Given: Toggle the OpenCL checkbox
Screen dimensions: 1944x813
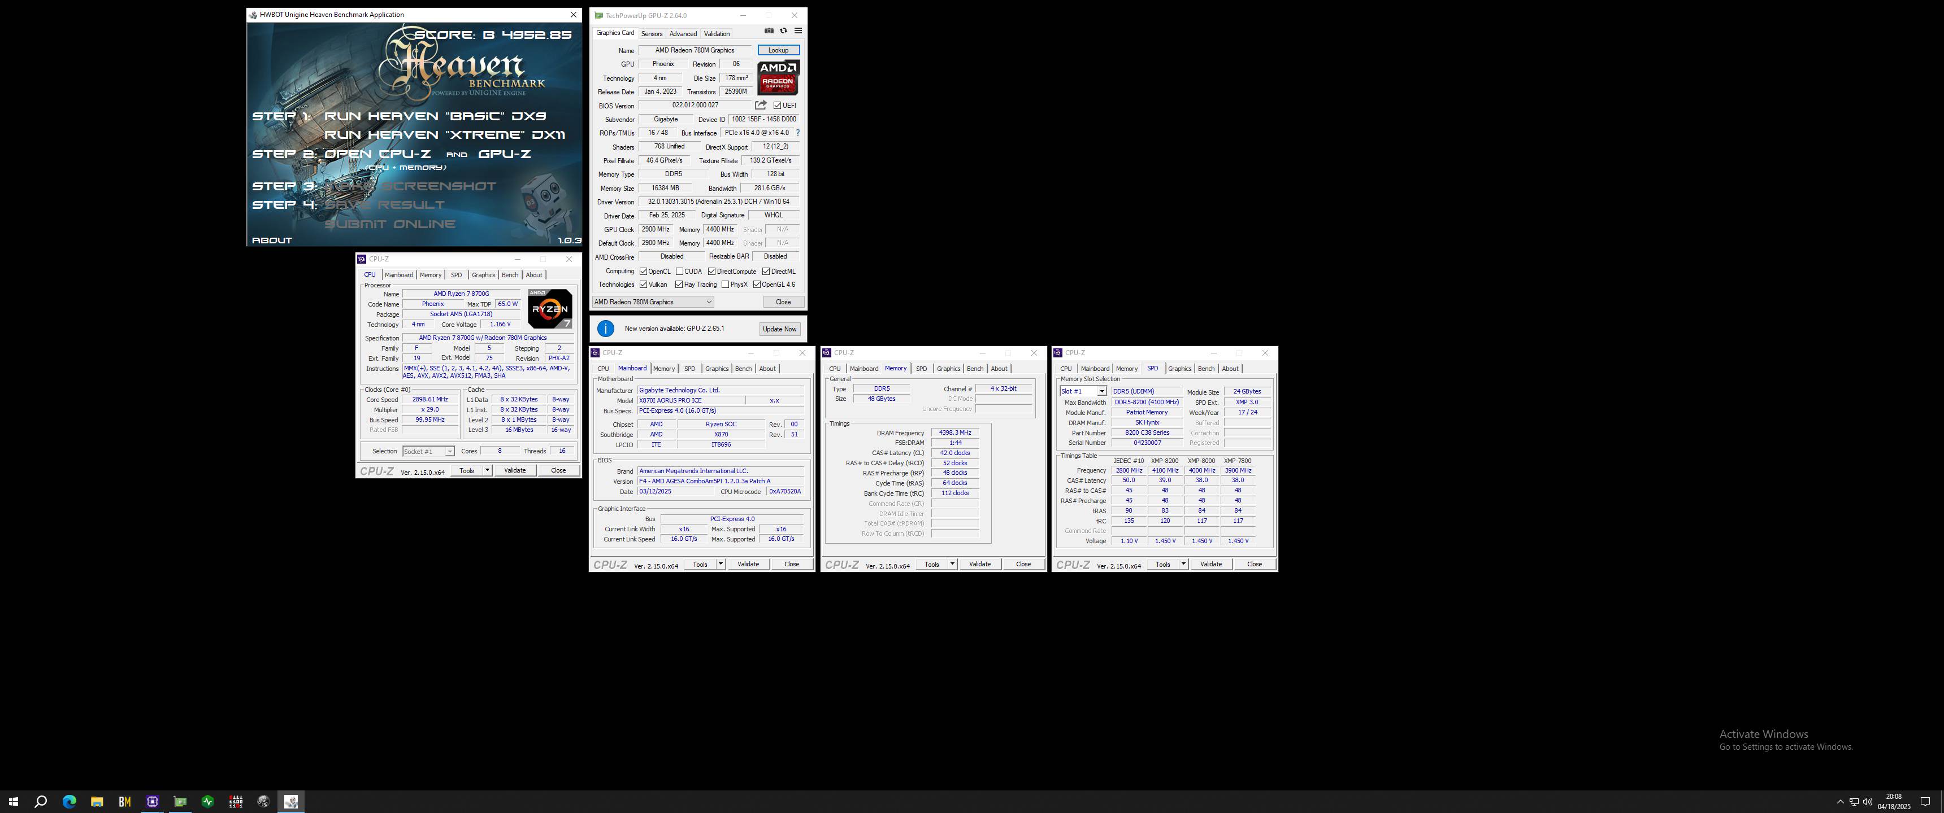Looking at the screenshot, I should coord(643,272).
